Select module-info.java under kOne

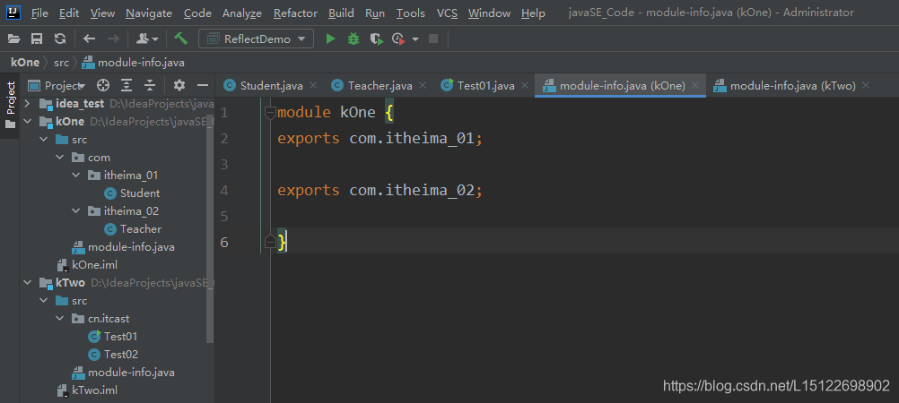(x=123, y=247)
